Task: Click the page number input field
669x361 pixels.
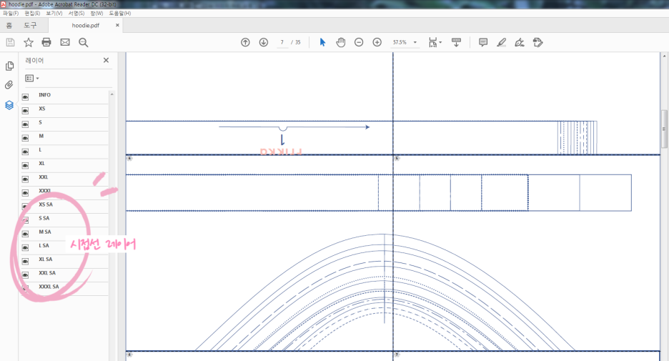Action: [282, 42]
